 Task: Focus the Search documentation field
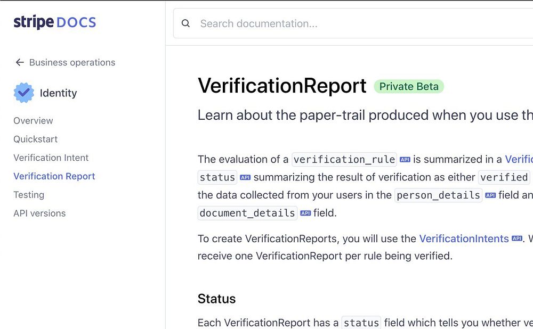tap(320, 23)
